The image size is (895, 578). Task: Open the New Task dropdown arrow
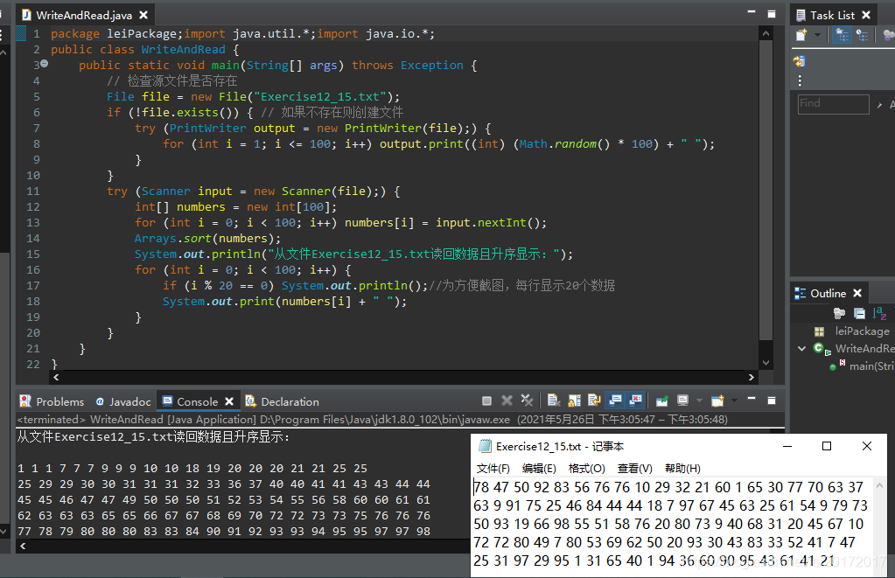pyautogui.click(x=817, y=35)
